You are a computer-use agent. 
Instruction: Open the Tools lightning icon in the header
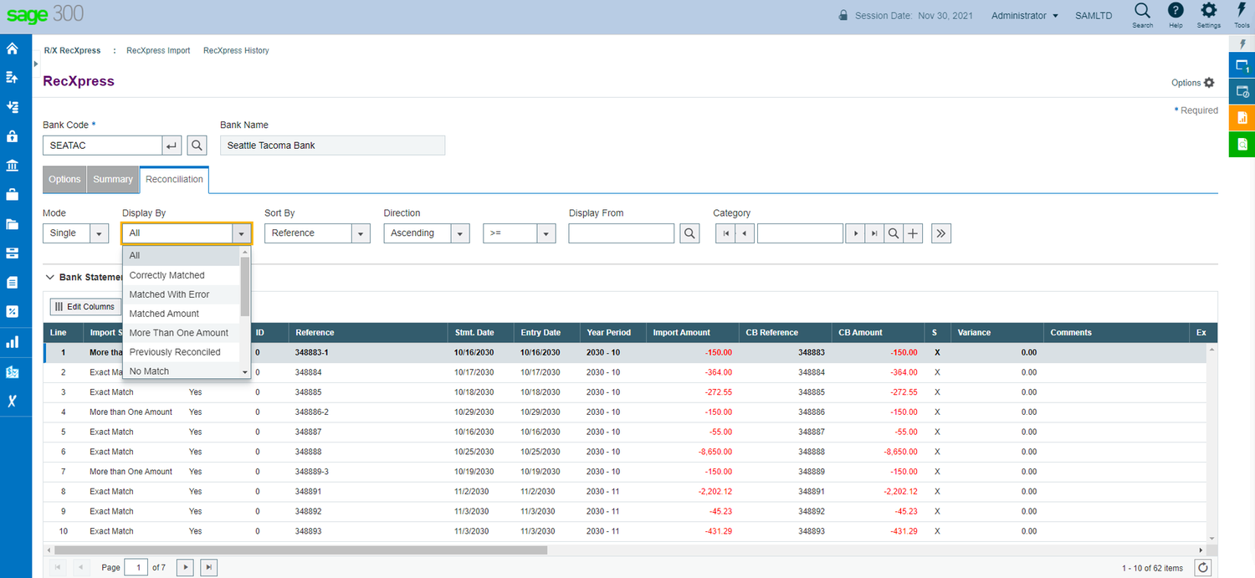(1242, 15)
